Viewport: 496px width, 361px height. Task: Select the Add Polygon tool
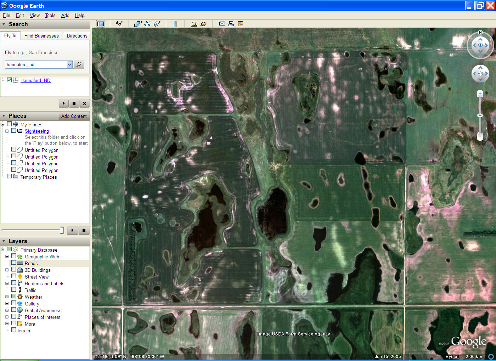138,24
